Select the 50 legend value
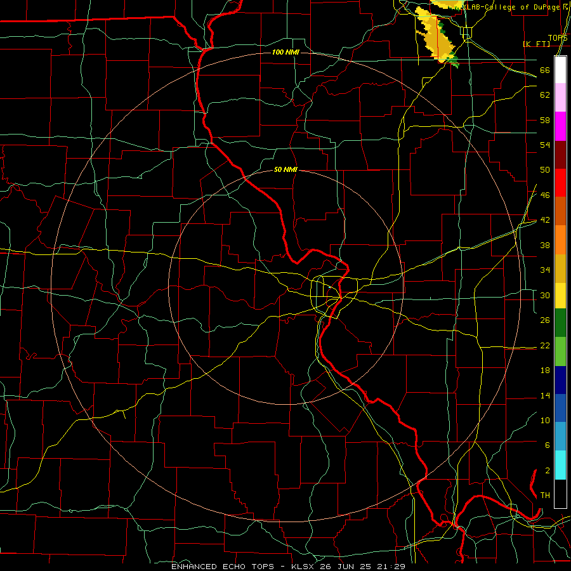Viewport: 571px width, 571px height. click(x=545, y=170)
